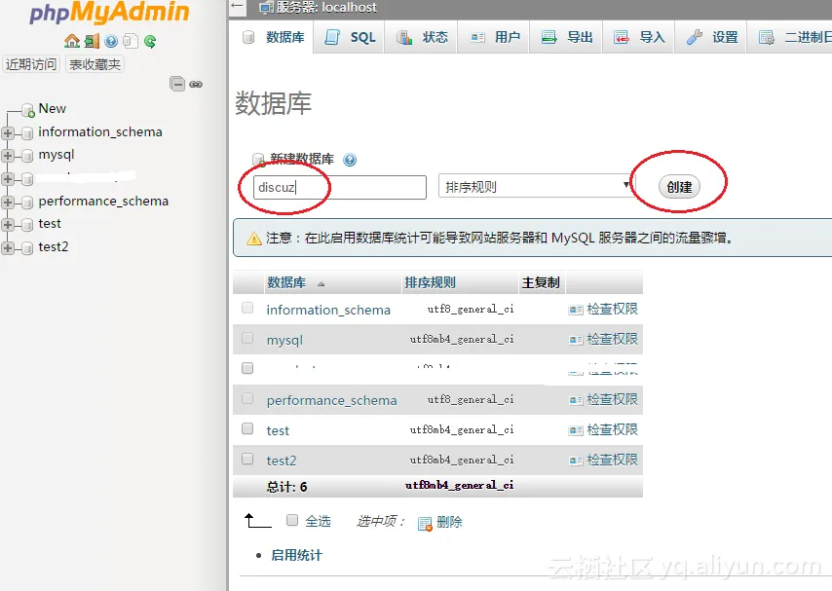
Task: Sort by 排序规则 column header
Action: (x=430, y=282)
